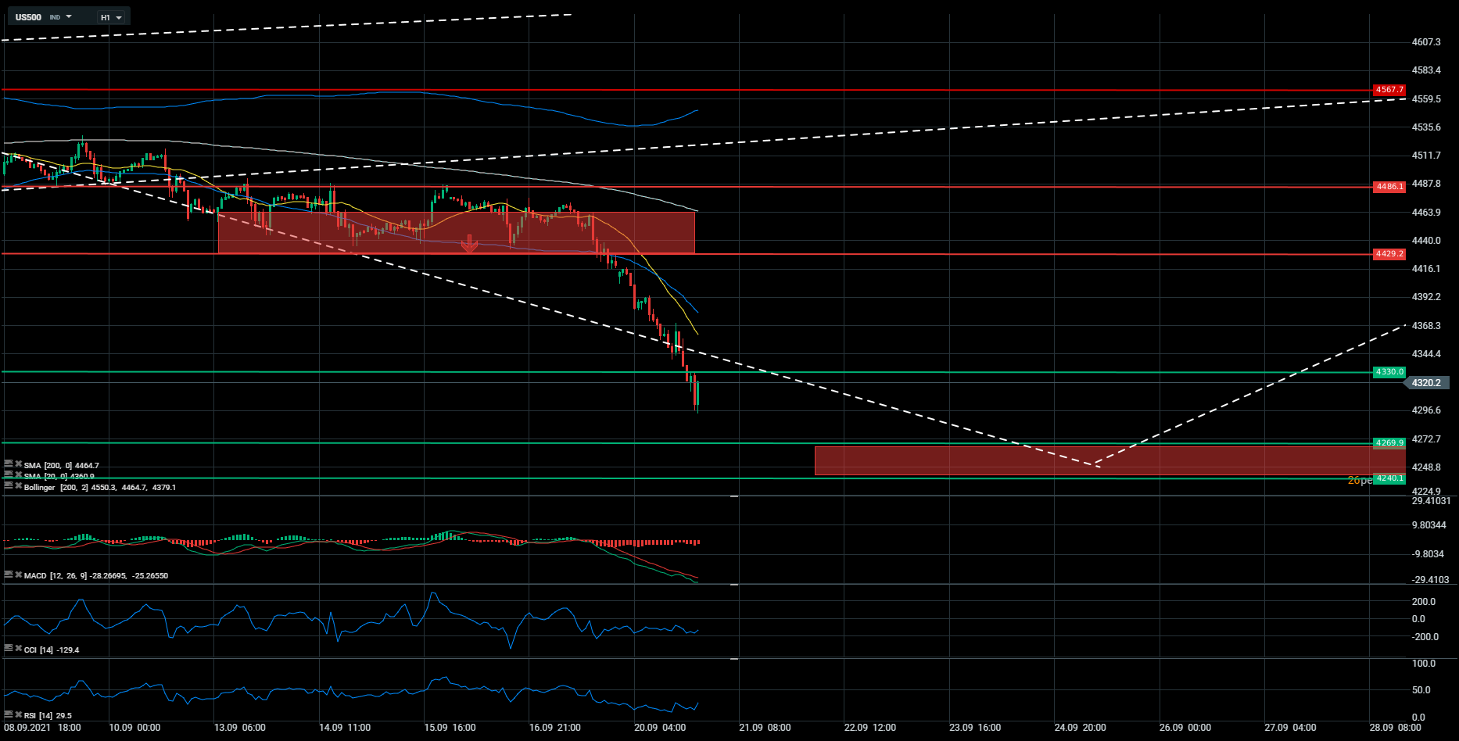Click the 08.09.2021 18:00 time axis label

(42, 728)
